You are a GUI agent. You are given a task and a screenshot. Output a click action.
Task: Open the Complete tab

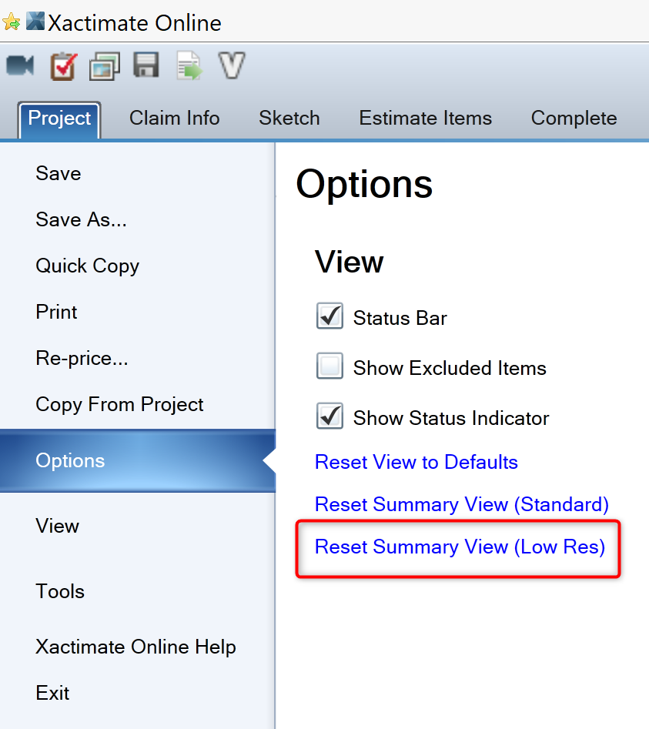574,118
